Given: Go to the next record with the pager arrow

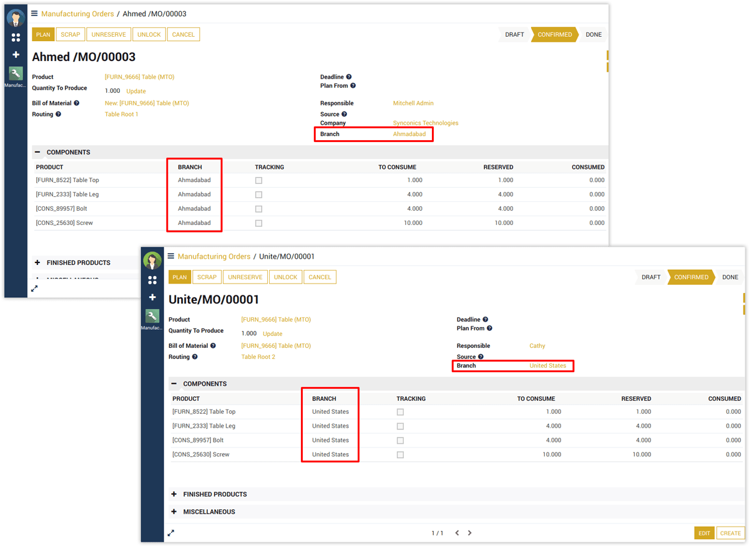Looking at the screenshot, I should 470,533.
